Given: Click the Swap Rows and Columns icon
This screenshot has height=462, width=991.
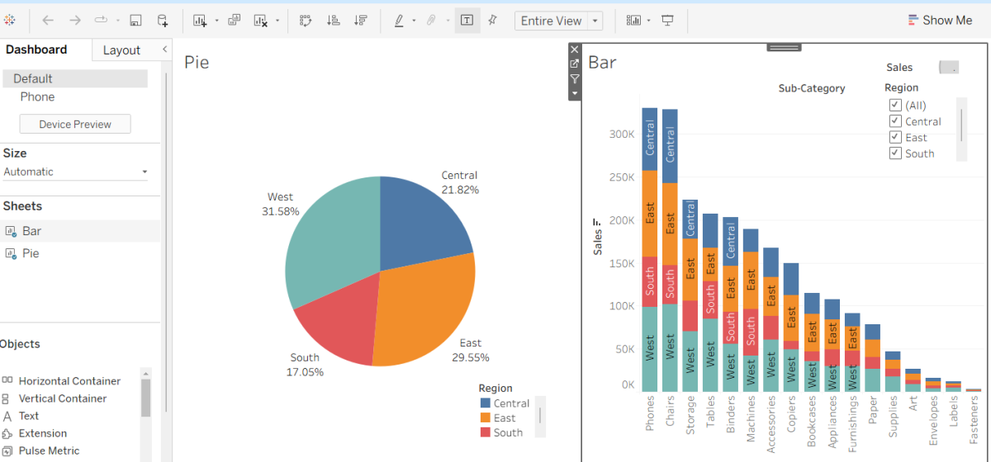Looking at the screenshot, I should pos(306,21).
